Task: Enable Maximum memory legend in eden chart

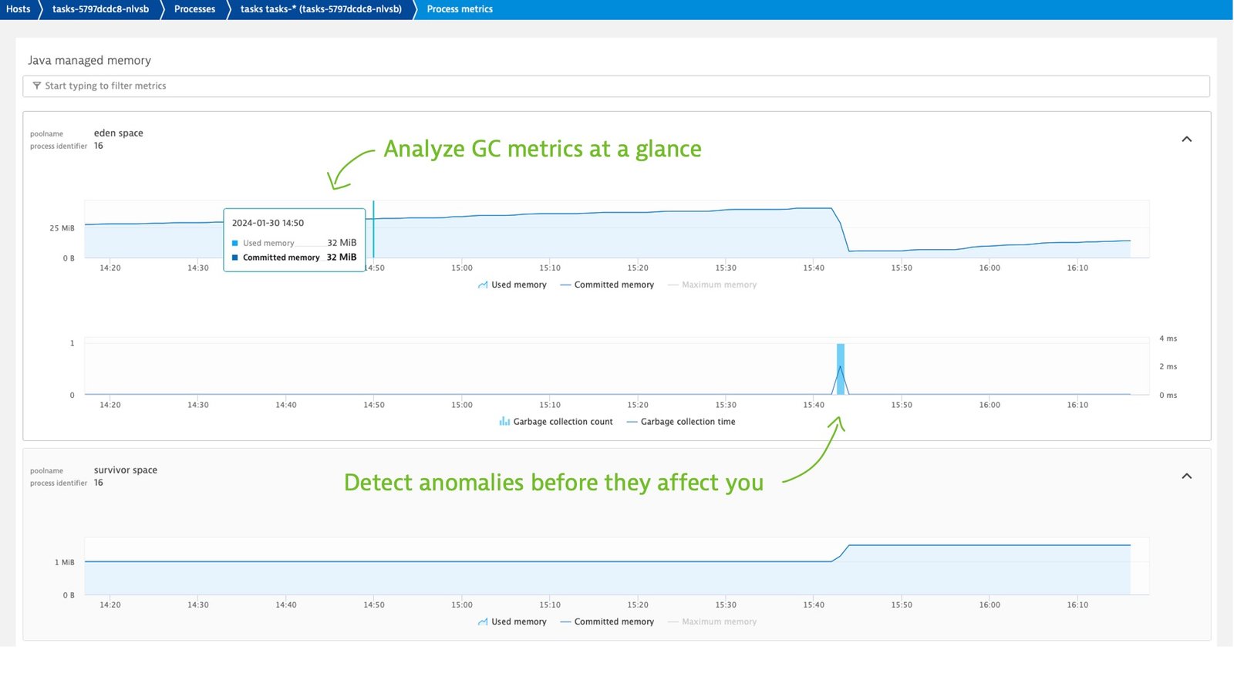Action: tap(712, 285)
